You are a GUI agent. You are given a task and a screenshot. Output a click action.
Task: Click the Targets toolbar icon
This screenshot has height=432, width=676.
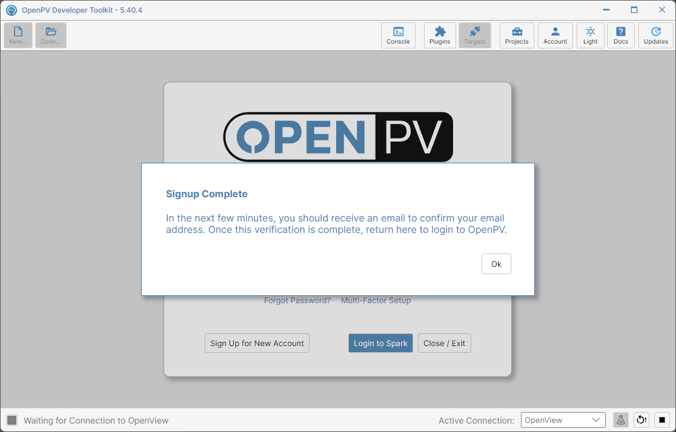(475, 35)
